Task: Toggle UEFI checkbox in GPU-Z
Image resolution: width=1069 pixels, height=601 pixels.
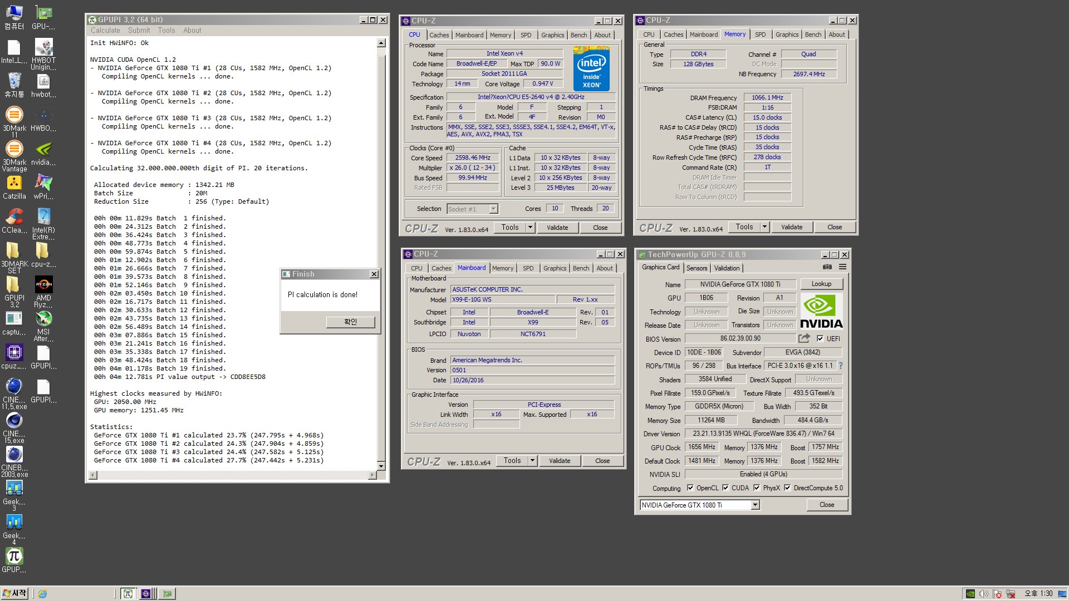Action: [x=820, y=338]
